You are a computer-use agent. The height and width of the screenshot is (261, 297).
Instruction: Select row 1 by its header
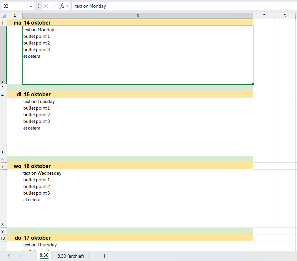[3, 23]
